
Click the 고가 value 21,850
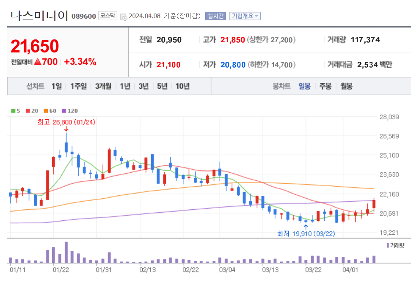(232, 40)
